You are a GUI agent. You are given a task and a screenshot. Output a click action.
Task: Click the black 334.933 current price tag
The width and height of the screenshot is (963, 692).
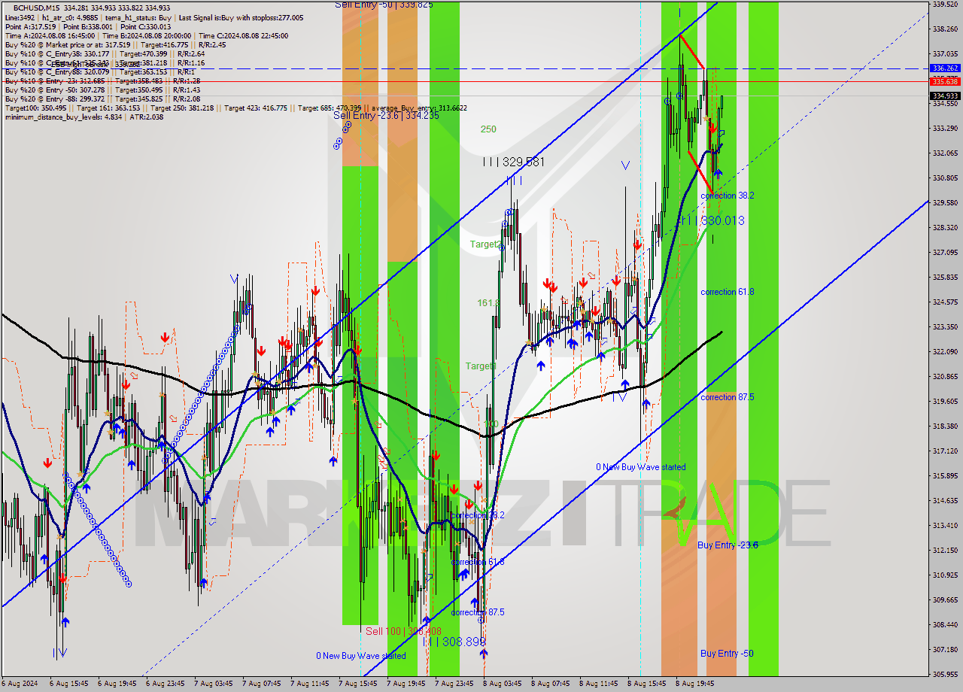(945, 96)
